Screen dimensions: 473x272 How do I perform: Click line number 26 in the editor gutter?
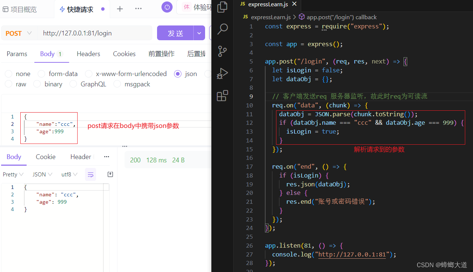249,245
